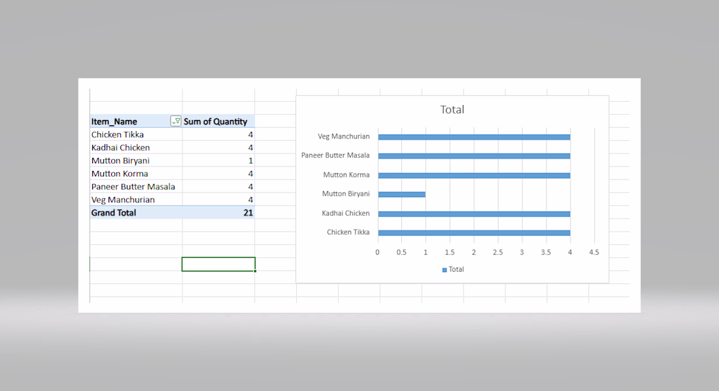Screen dimensions: 719x391
Task: Select the Mutton Korma quantity cell
Action: tap(218, 174)
